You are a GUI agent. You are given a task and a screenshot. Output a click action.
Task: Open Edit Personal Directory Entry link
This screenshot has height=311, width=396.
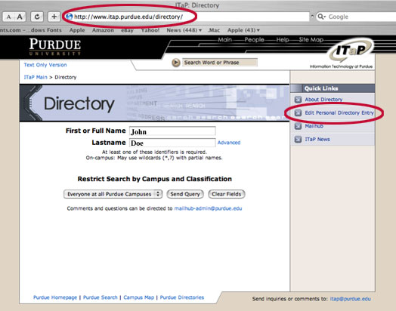click(x=339, y=112)
